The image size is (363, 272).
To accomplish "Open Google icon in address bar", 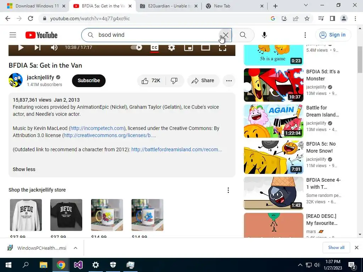I will tap(273, 18).
